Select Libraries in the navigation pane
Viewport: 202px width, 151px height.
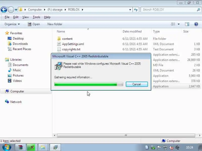(x=16, y=60)
